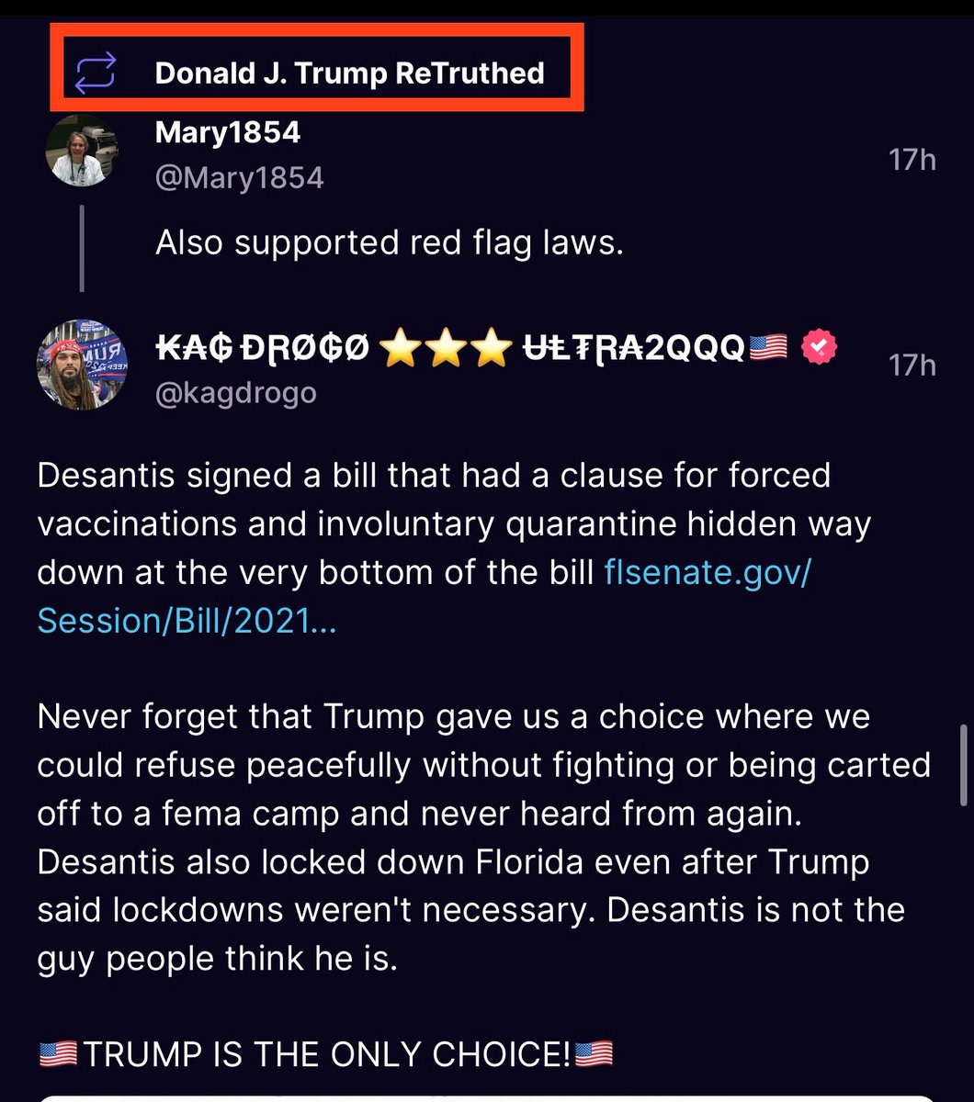This screenshot has height=1102, width=974.
Task: Click the "TRUMP IS THE ONLY CHOICE!" line
Action: 325,1053
